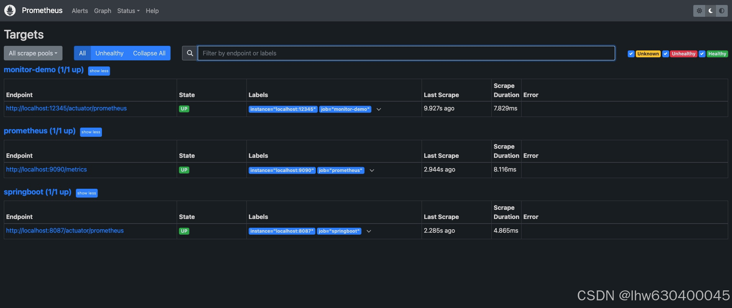Click the 2.944s ago last scrape value

pyautogui.click(x=439, y=170)
